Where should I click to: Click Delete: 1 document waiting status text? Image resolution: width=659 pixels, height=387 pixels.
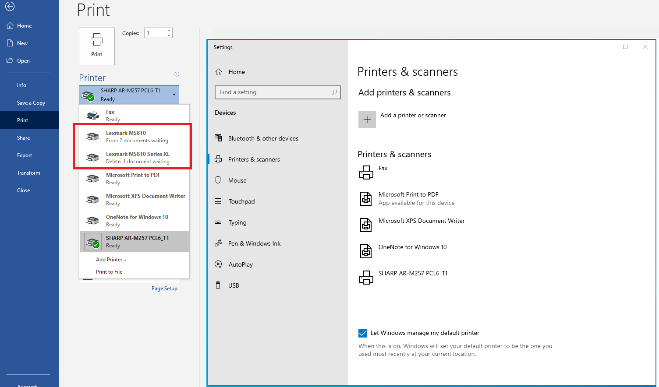tap(138, 162)
